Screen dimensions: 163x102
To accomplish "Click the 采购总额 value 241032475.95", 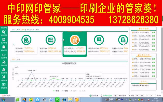I will coord(54,52).
